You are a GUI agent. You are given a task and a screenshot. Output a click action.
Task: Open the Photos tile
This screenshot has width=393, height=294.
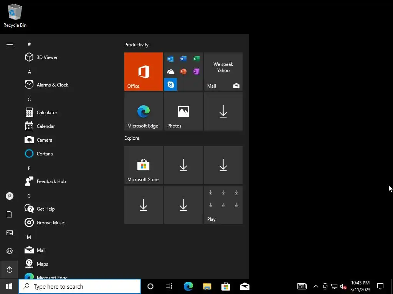(183, 111)
